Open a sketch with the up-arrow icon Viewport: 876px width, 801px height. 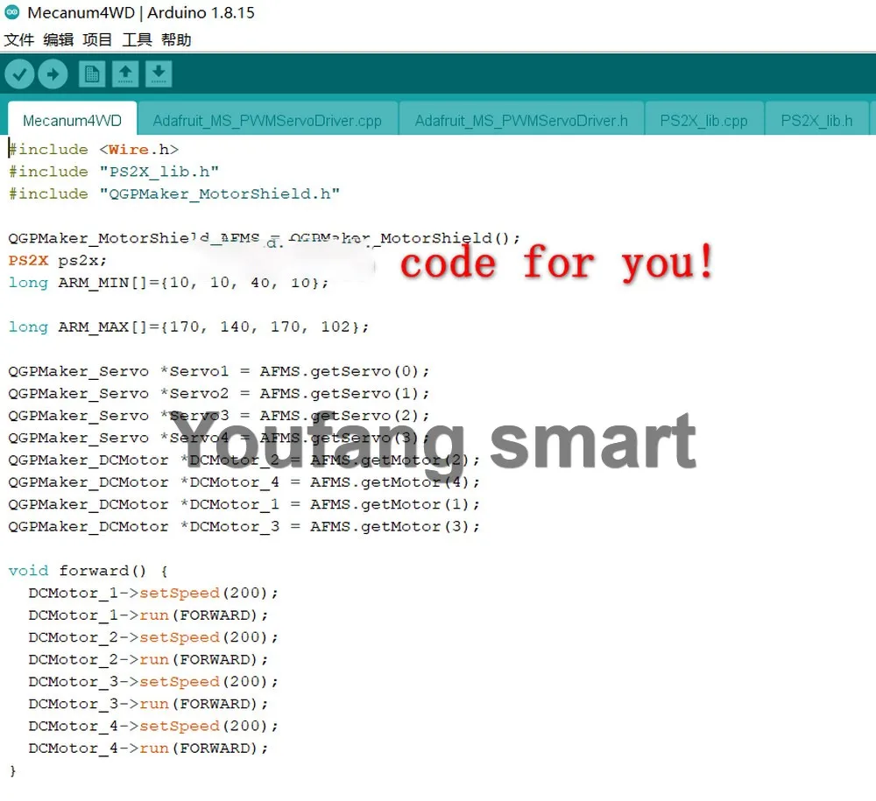coord(125,74)
